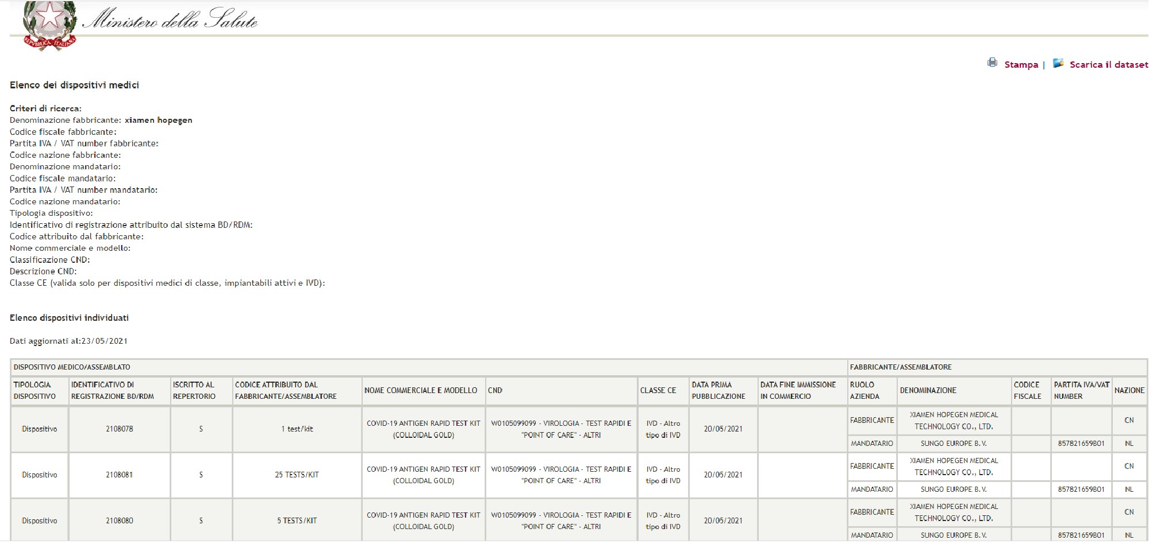The width and height of the screenshot is (1149, 544).
Task: Select the Elenco dei dispositivi medici heading
Action: tap(74, 85)
